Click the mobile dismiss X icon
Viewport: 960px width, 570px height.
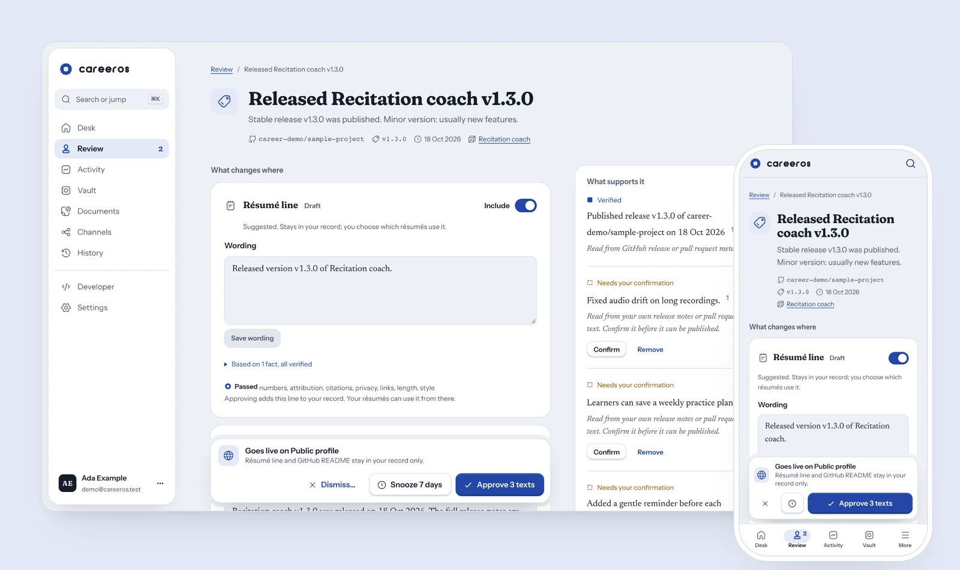tap(765, 503)
